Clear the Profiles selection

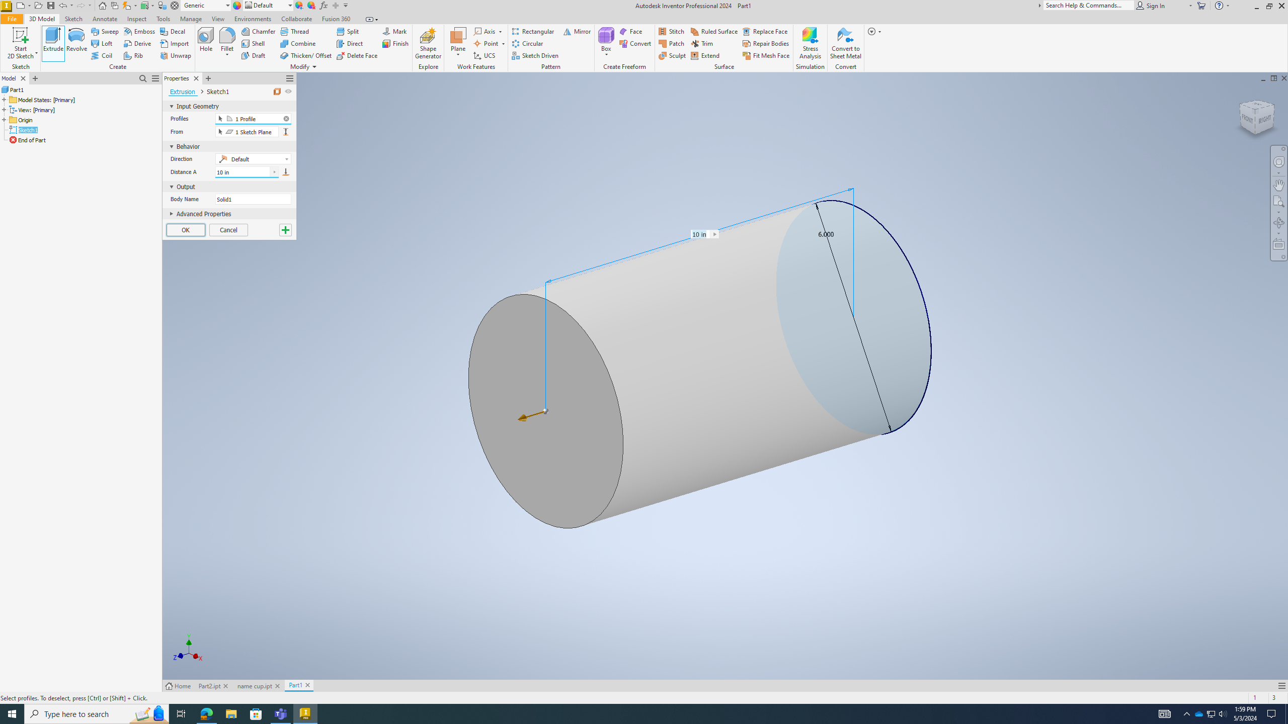pos(286,119)
